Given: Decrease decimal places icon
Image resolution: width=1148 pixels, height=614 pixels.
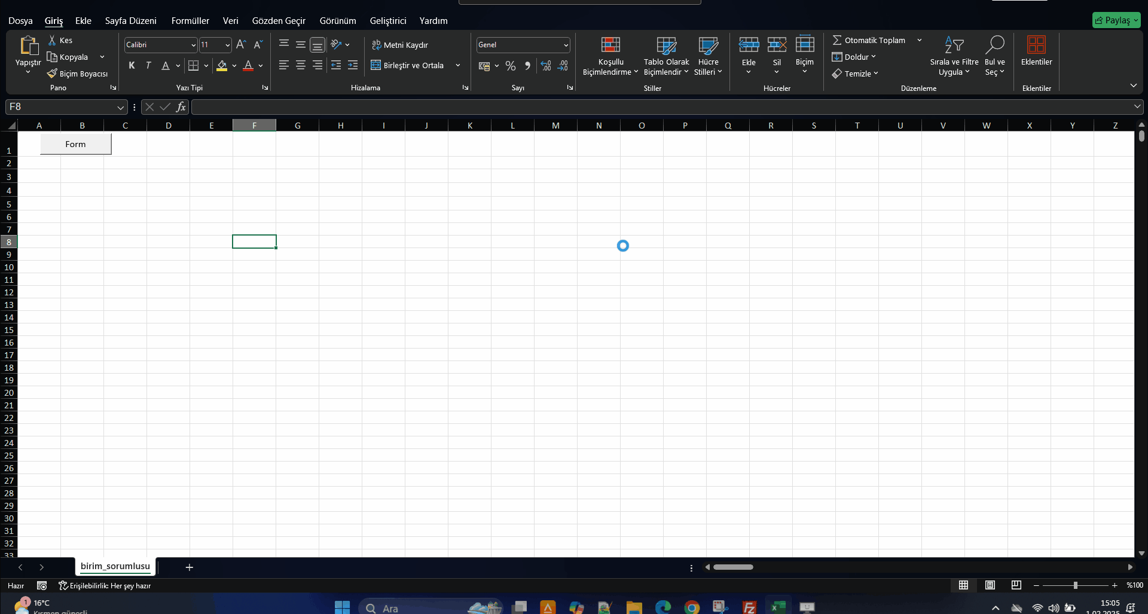Looking at the screenshot, I should pos(563,66).
